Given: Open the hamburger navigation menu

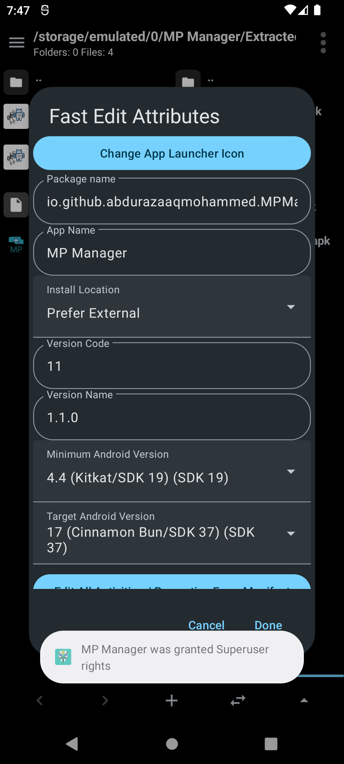Looking at the screenshot, I should coord(17,42).
